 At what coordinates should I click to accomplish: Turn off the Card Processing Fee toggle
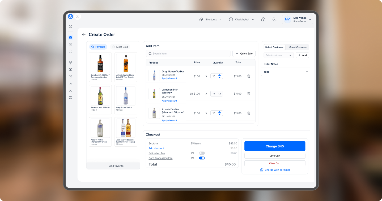point(202,158)
